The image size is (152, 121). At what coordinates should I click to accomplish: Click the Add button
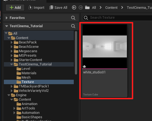[x=15, y=7]
